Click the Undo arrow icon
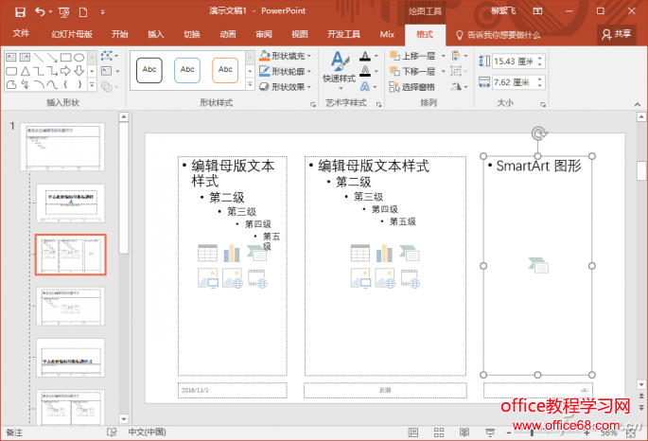Screen dimensions: 648x441 (39, 11)
